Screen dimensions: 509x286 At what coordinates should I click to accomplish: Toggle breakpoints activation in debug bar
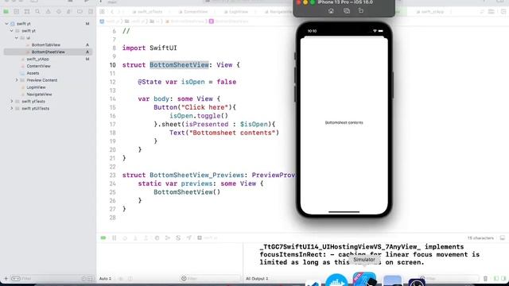click(x=103, y=238)
